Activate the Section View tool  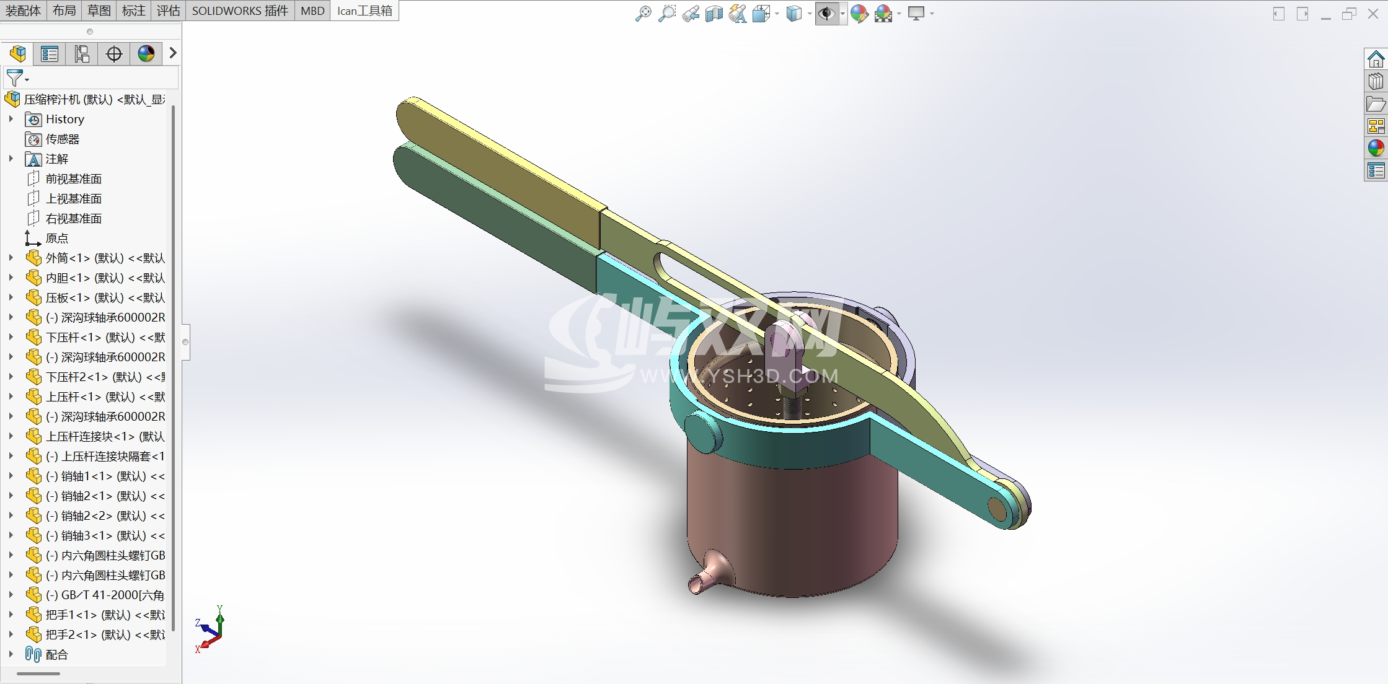(714, 13)
